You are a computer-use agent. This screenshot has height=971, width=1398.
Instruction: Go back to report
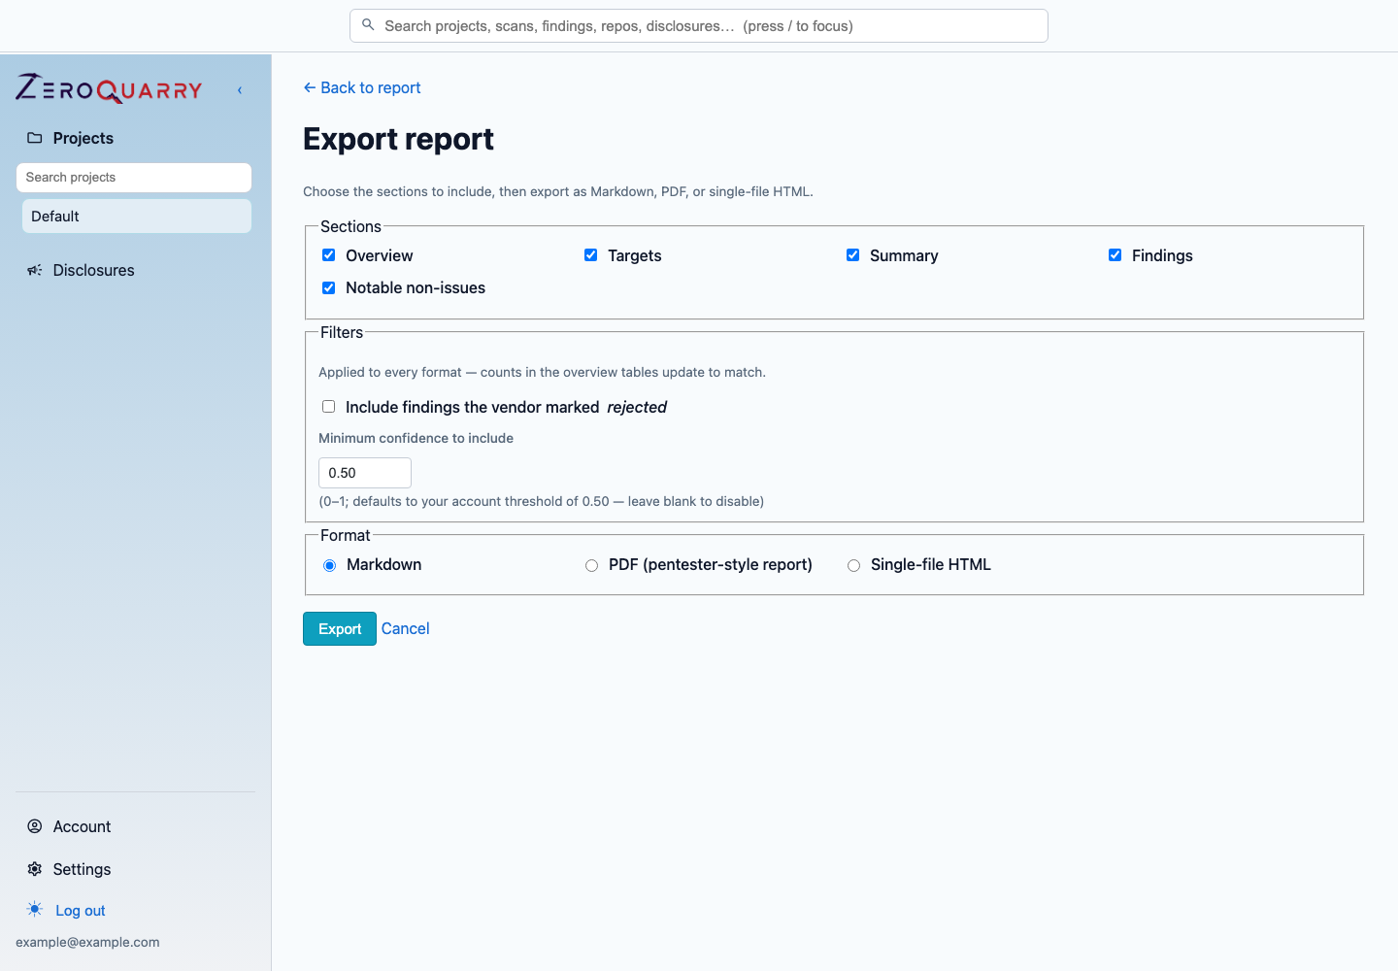pos(362,87)
